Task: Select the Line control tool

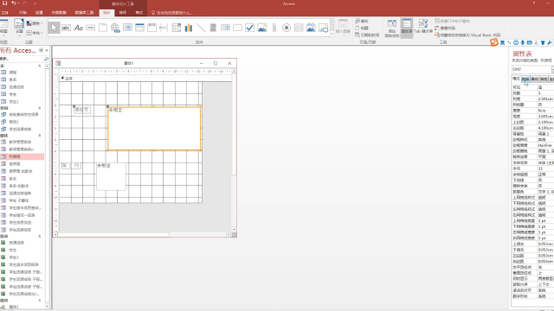Action: [x=201, y=28]
